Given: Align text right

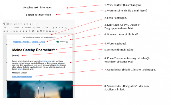Looking at the screenshot, I should [23, 31].
